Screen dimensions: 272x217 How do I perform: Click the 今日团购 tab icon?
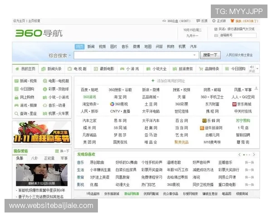[x=227, y=69]
